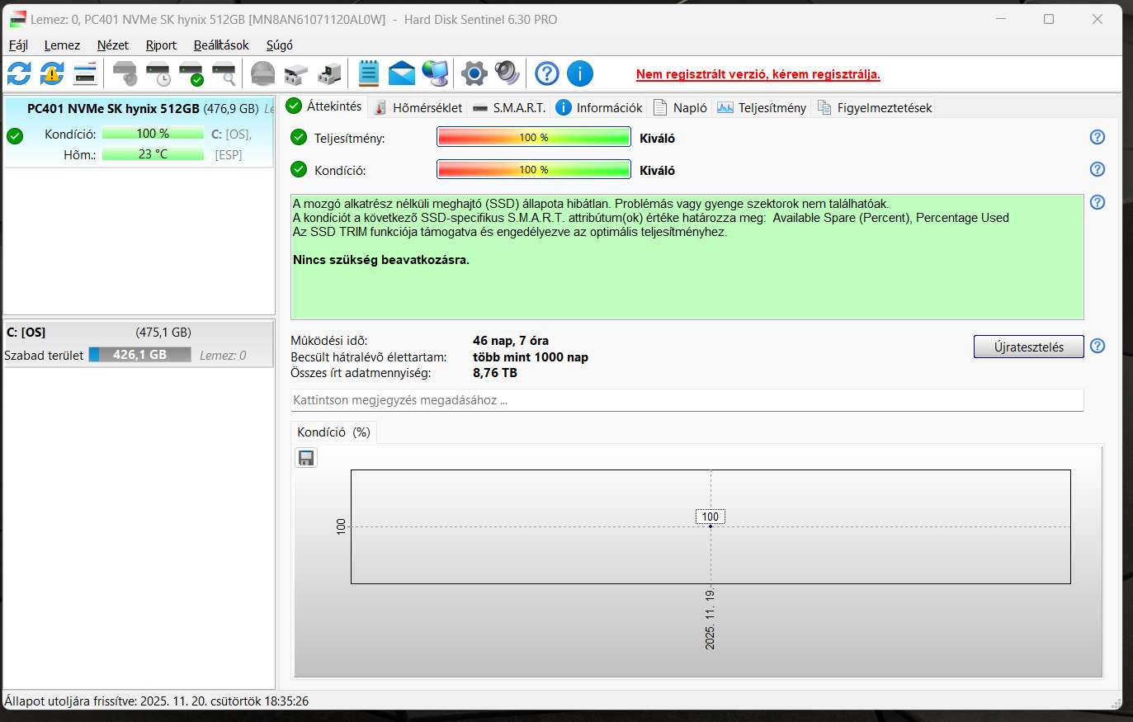Open the Beállítások menu

coord(221,45)
